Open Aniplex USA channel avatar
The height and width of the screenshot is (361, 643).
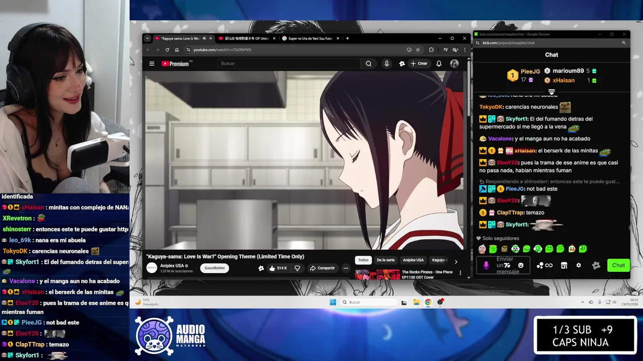[x=152, y=268]
